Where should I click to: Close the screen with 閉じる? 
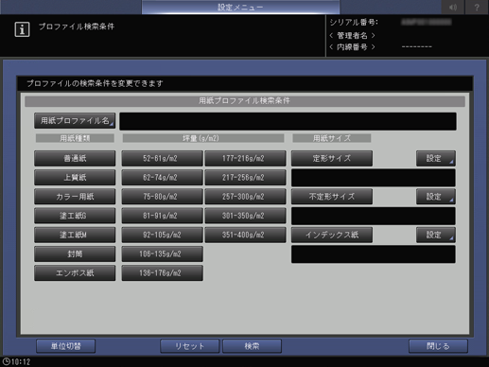click(438, 346)
